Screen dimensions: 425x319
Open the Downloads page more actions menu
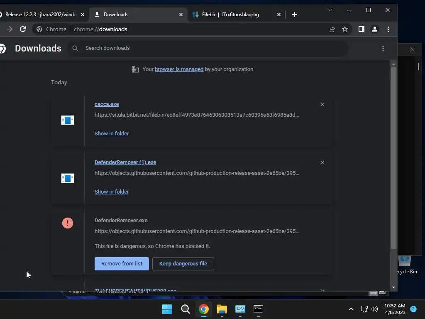pyautogui.click(x=383, y=49)
